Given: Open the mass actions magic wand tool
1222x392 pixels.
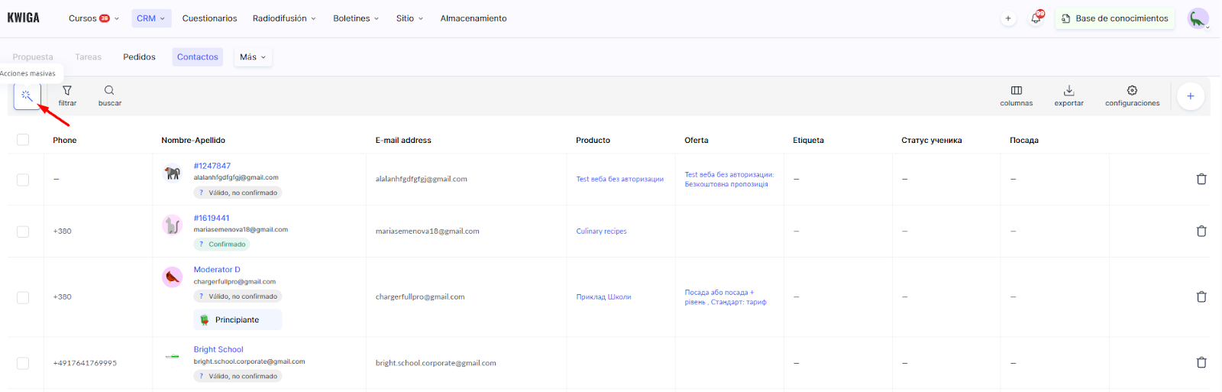Looking at the screenshot, I should 27,96.
